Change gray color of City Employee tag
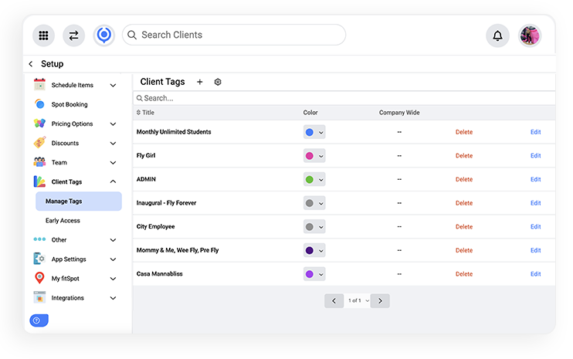This screenshot has width=573, height=359. (x=314, y=227)
